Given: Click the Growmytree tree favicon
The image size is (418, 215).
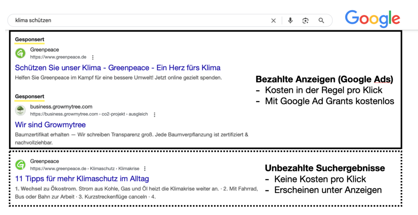Looking at the screenshot, I should point(20,110).
